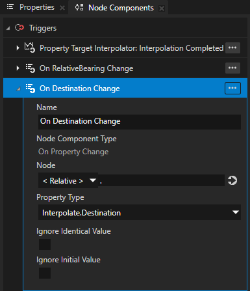Click the On Destination Change trigger icon
Viewport: 250px width, 291px height.
(x=31, y=89)
